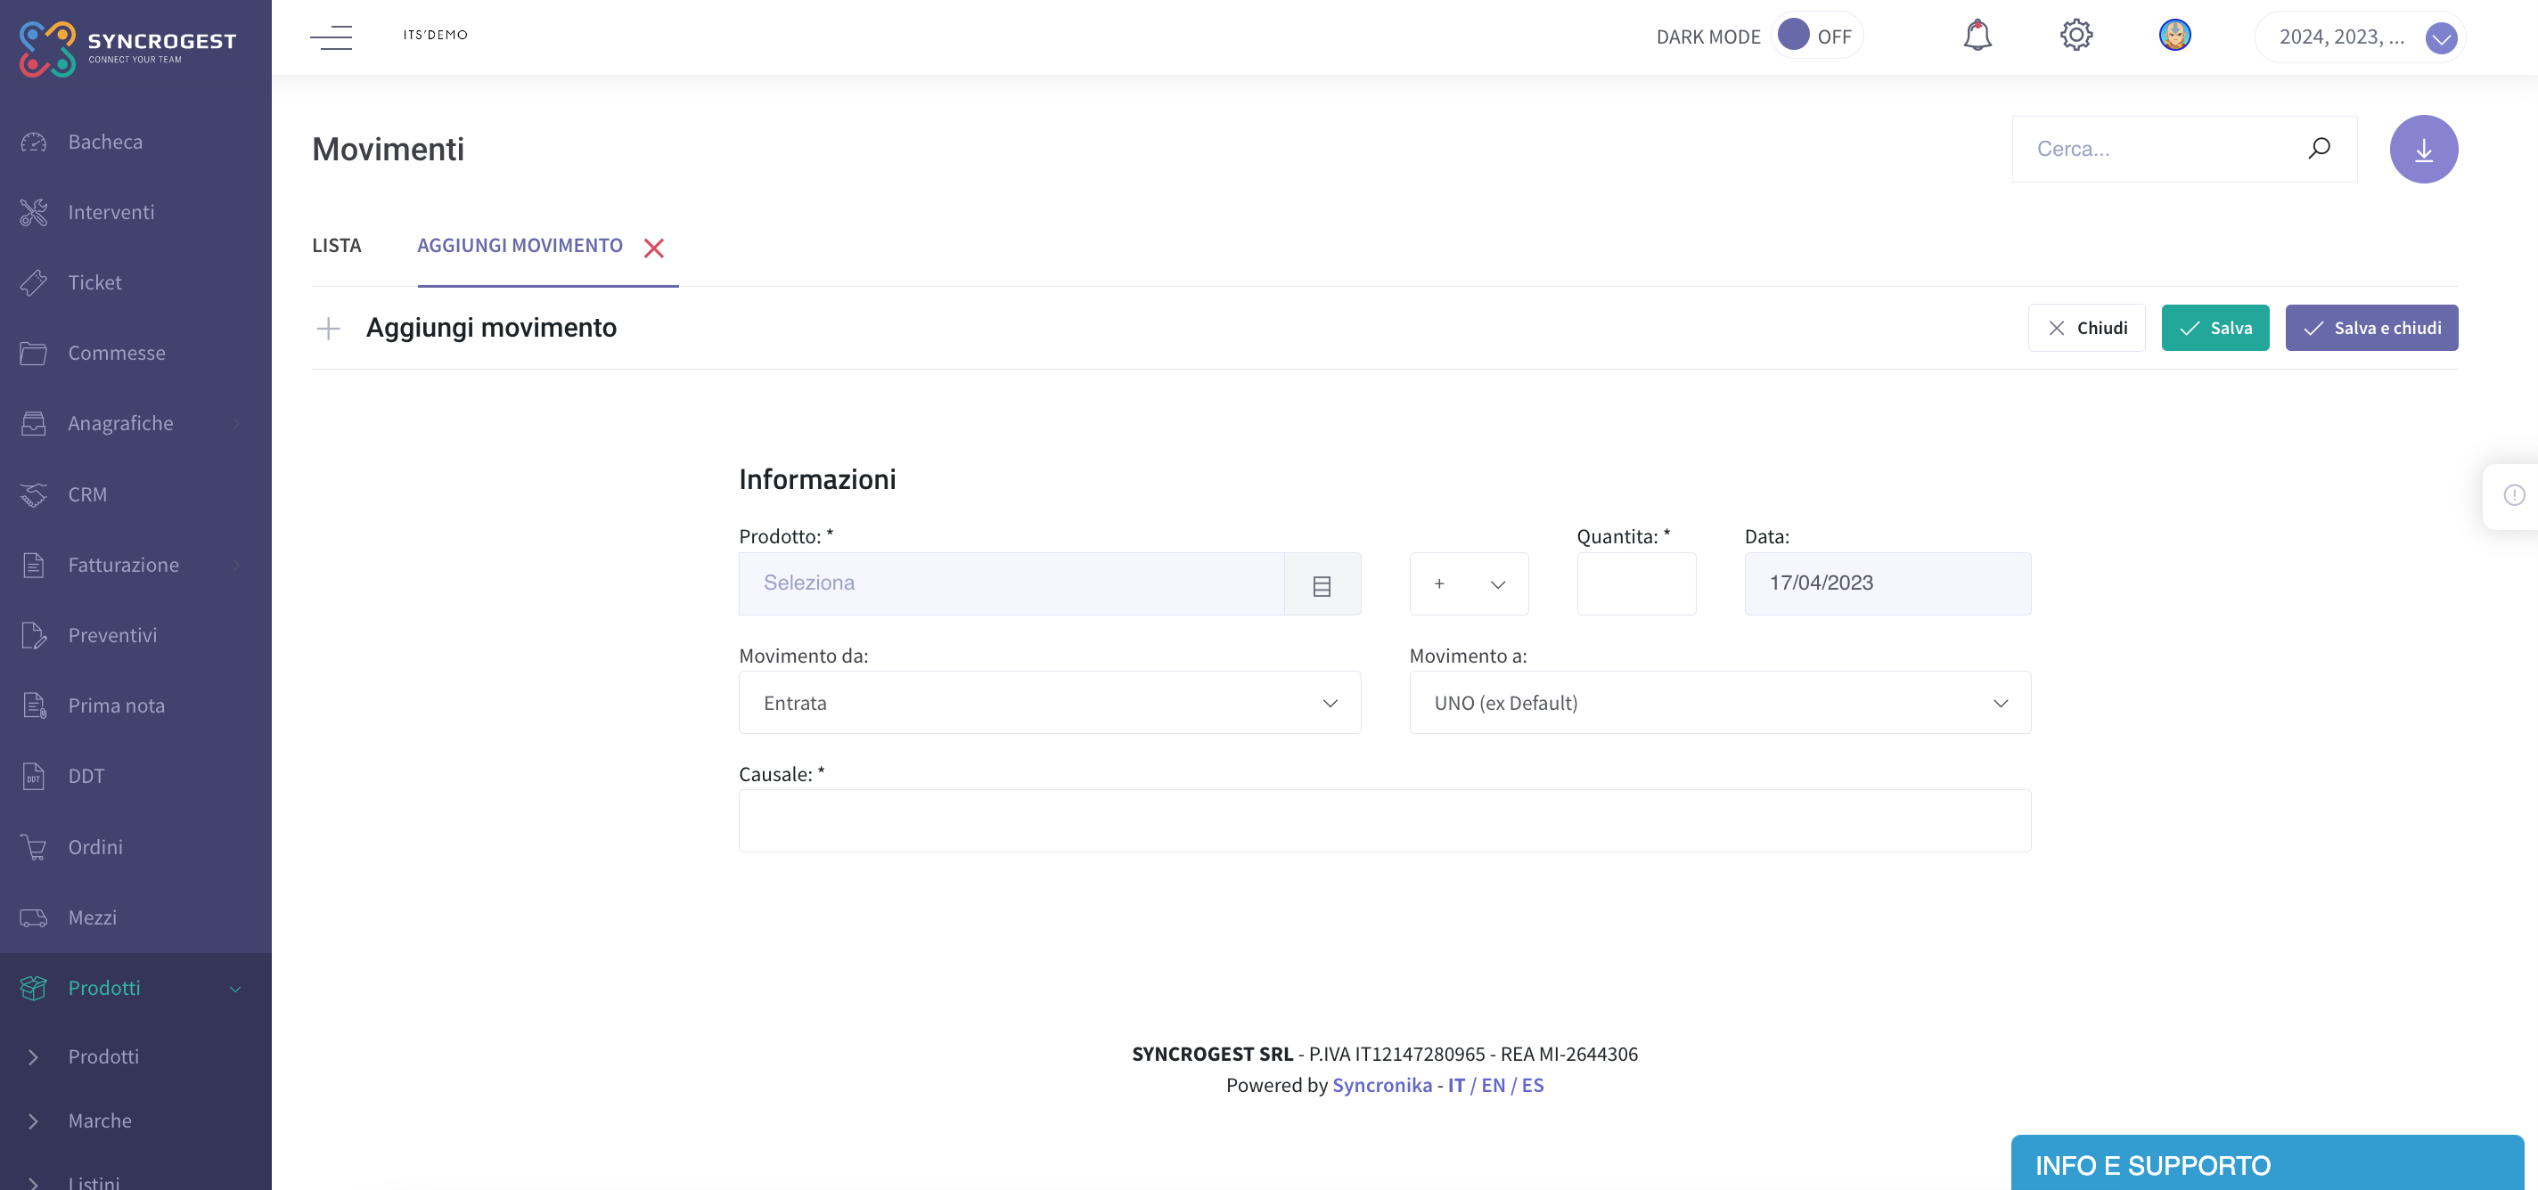Click the purple download arrow button
Viewport: 2538px width, 1190px height.
(x=2423, y=150)
